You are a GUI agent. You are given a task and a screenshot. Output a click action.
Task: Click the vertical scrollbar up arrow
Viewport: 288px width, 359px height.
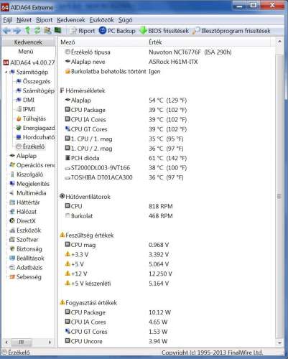(x=279, y=42)
